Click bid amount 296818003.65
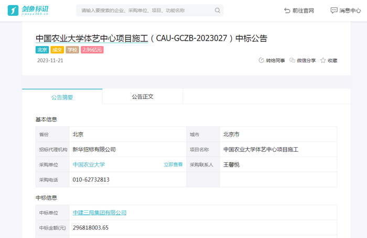Image resolution: width=367 pixels, height=238 pixels. pyautogui.click(x=91, y=227)
